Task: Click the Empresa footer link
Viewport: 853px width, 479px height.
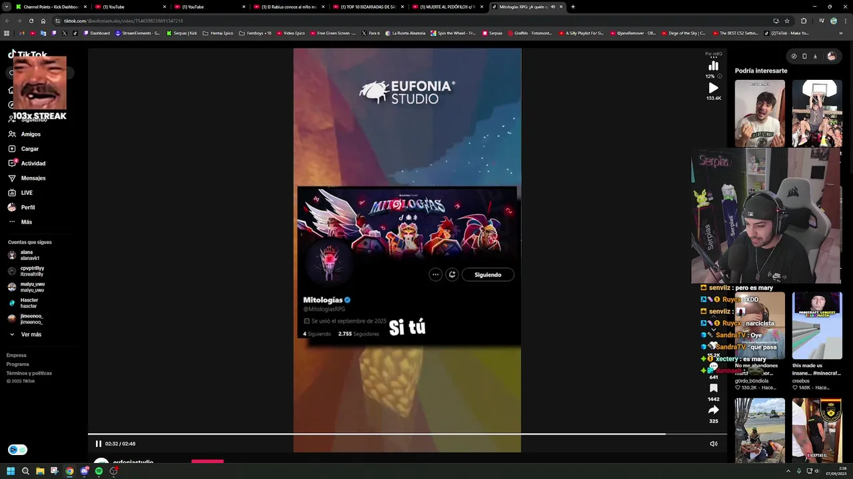Action: [17, 355]
